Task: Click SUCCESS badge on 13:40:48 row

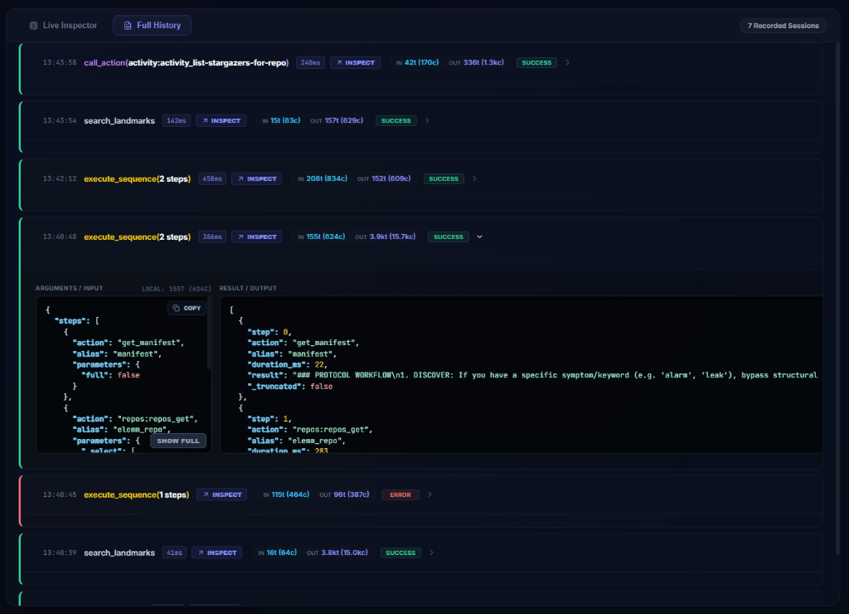Action: tap(449, 236)
